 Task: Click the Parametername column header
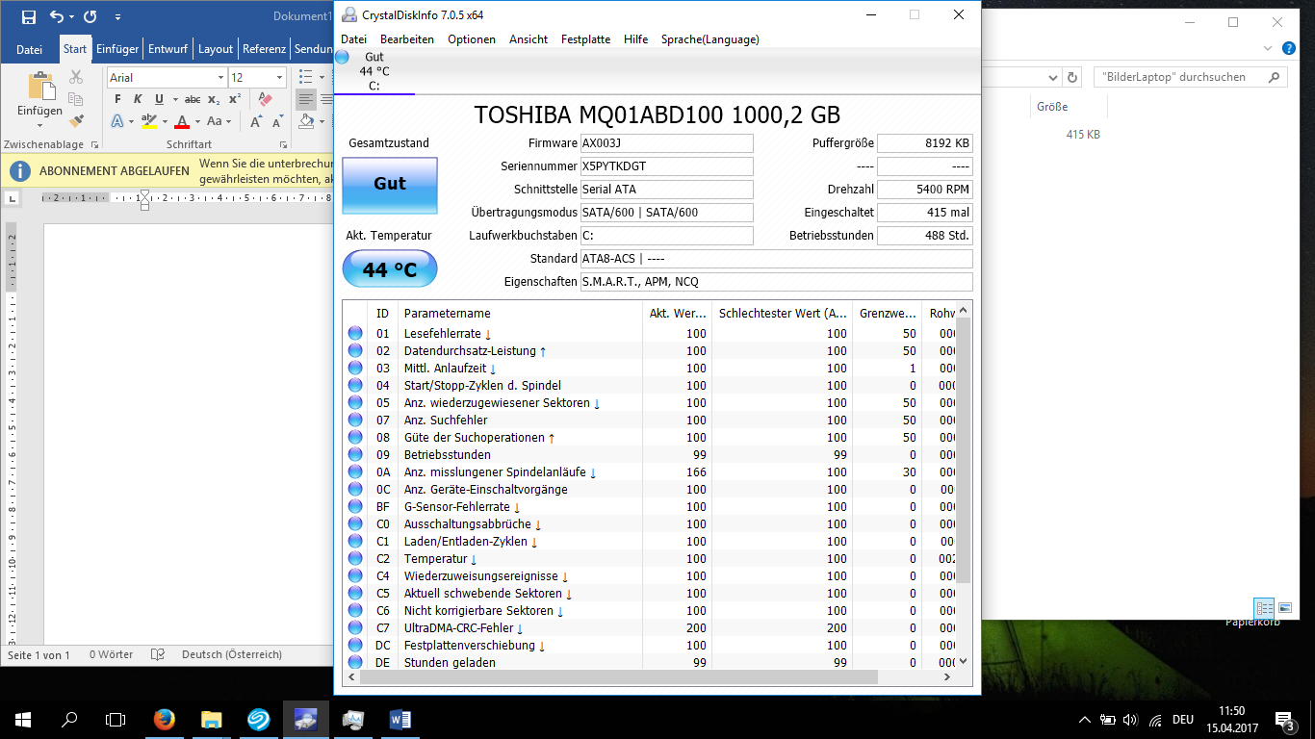coord(520,313)
